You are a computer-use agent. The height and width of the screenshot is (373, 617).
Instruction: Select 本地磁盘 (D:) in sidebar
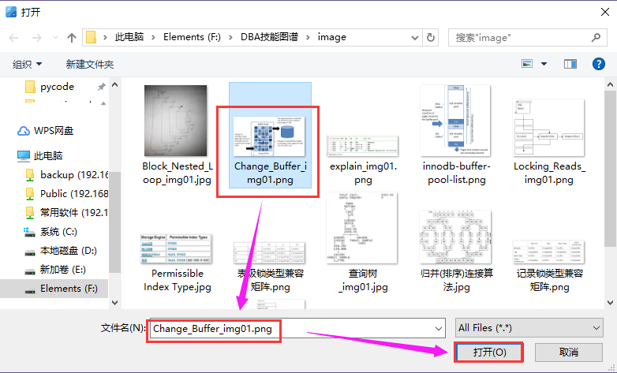(x=68, y=251)
